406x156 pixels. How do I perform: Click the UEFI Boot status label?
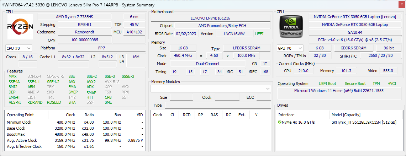(327, 84)
